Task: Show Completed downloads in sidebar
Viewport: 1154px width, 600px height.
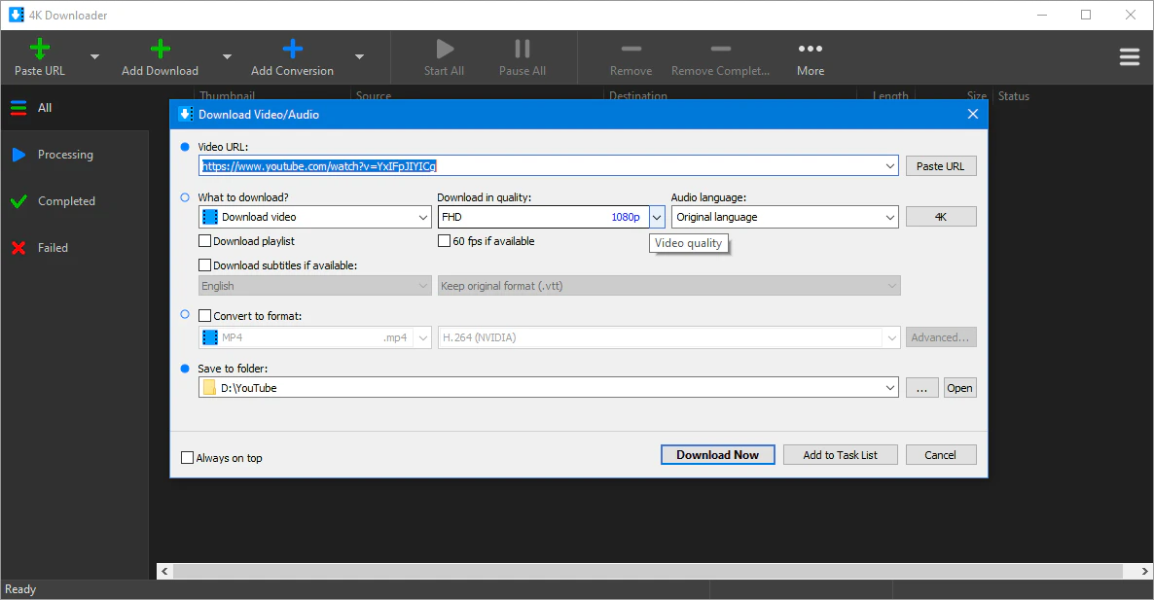Action: (66, 201)
